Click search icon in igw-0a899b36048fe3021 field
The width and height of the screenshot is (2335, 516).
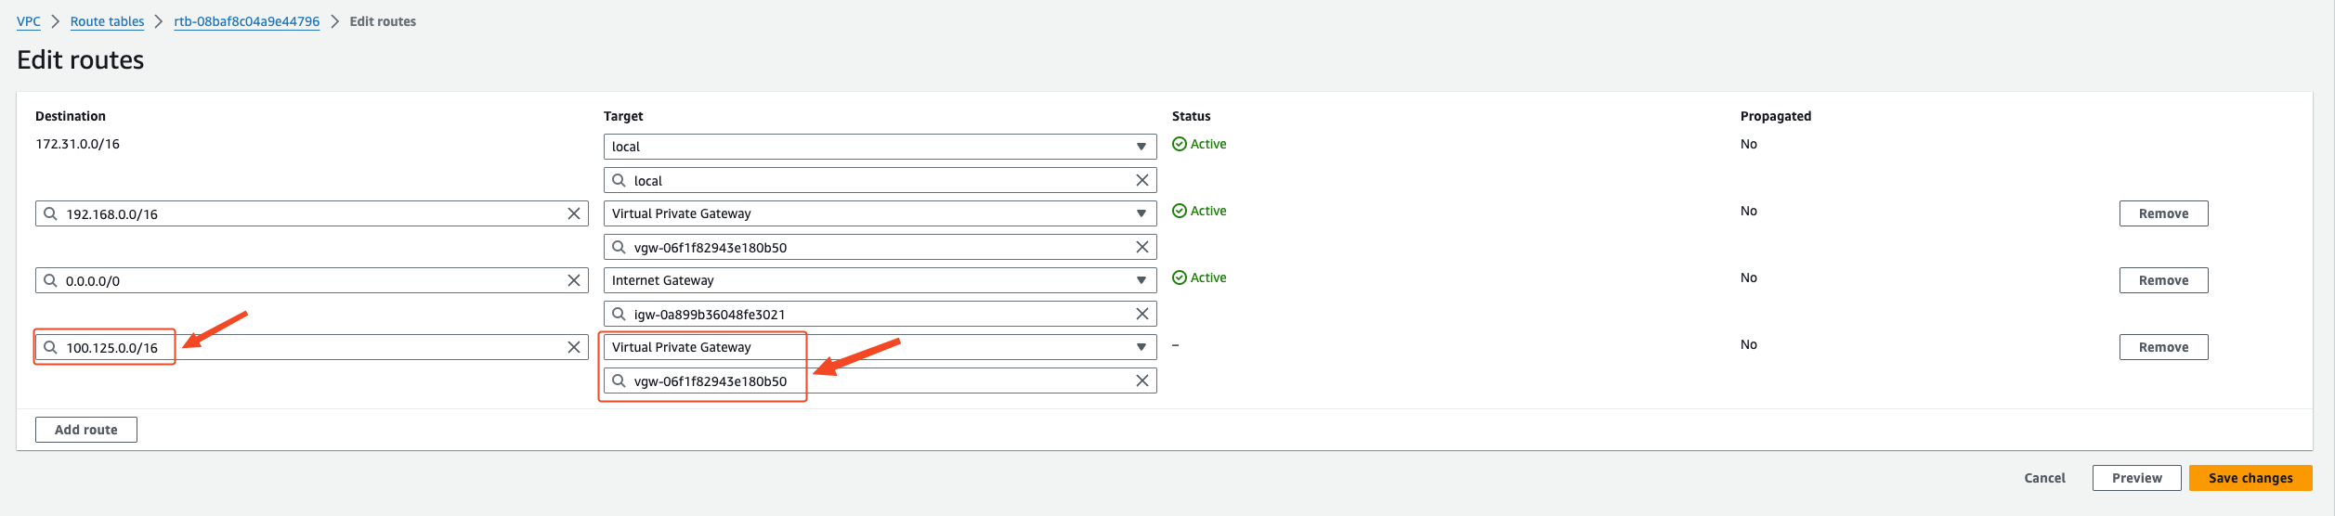(619, 314)
